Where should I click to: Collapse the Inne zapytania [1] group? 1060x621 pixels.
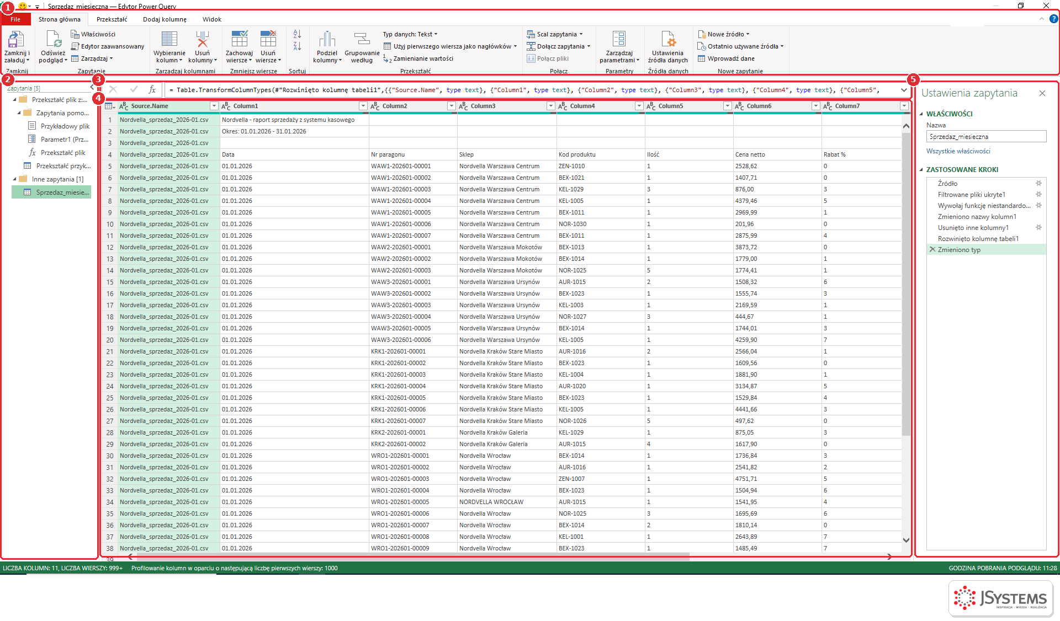coord(15,179)
